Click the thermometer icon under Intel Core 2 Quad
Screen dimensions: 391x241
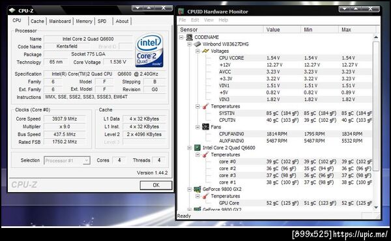coord(205,154)
